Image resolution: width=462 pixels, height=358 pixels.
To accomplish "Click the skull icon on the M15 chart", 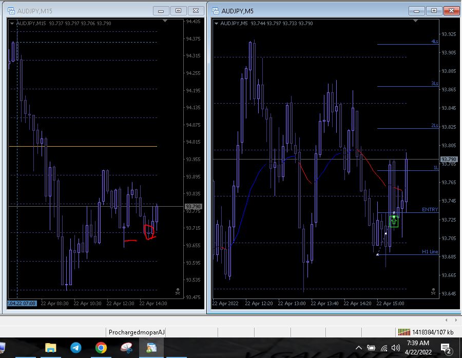I will coord(178,292).
